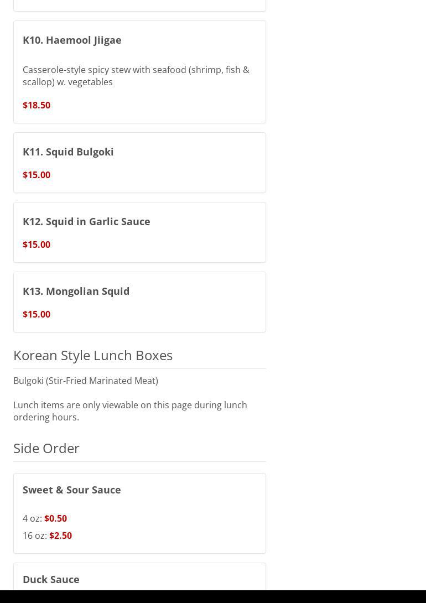Select the $18.50 price for Haemool Jiigae
The image size is (426, 603).
tap(37, 105)
